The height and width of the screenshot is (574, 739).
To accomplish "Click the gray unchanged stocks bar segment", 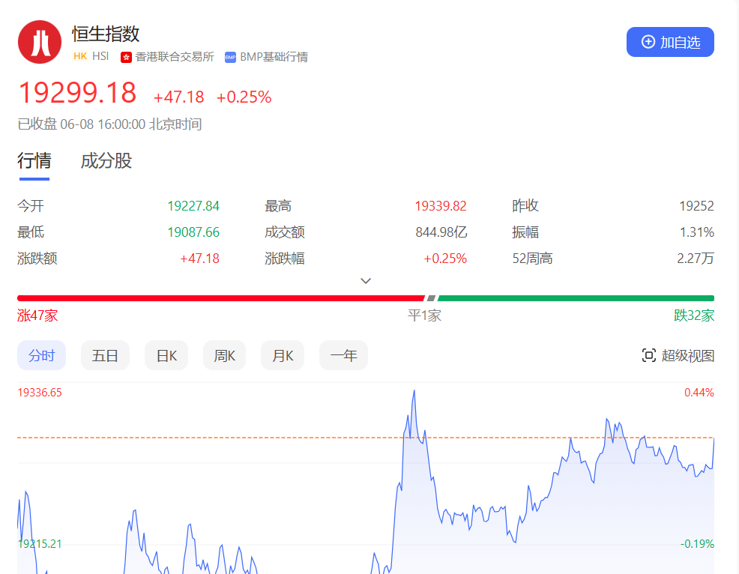I will click(431, 298).
